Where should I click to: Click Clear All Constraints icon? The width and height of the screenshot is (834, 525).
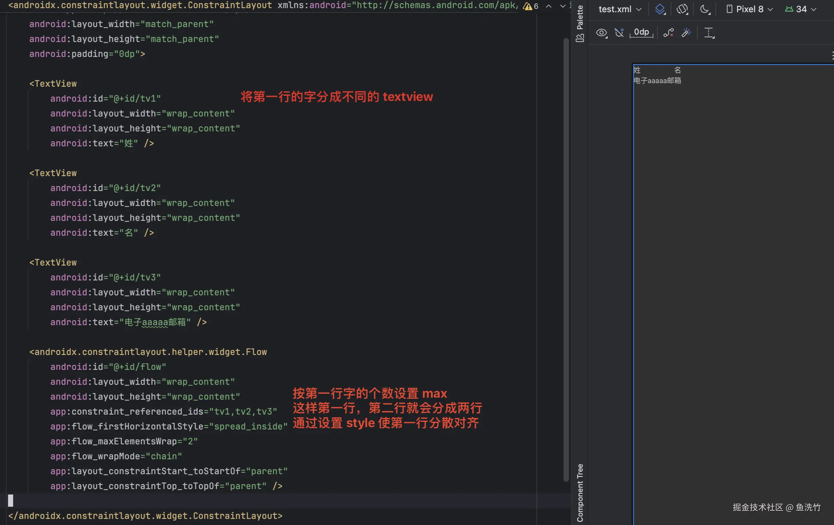coord(668,33)
